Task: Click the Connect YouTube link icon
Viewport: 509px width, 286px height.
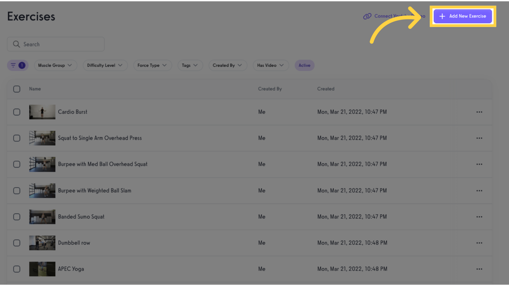Action: click(x=367, y=16)
